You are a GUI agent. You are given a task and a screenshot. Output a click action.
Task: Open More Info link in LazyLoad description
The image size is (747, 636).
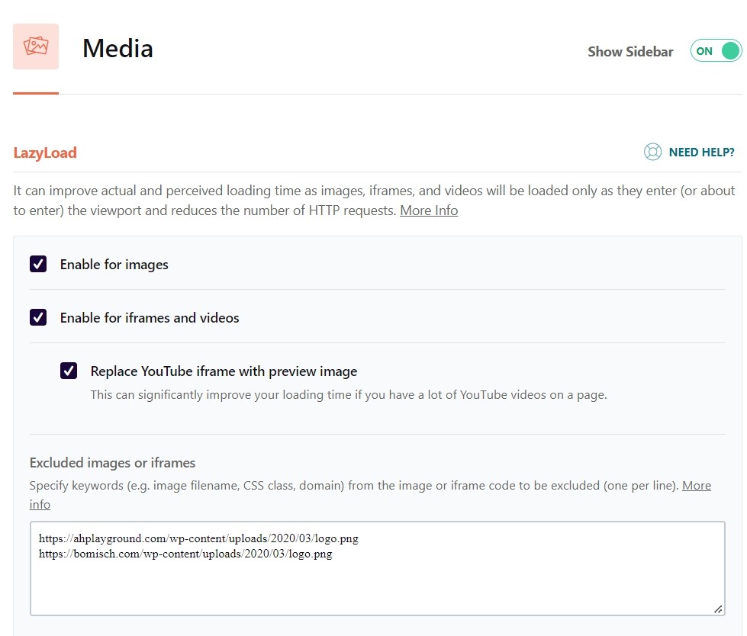point(429,210)
